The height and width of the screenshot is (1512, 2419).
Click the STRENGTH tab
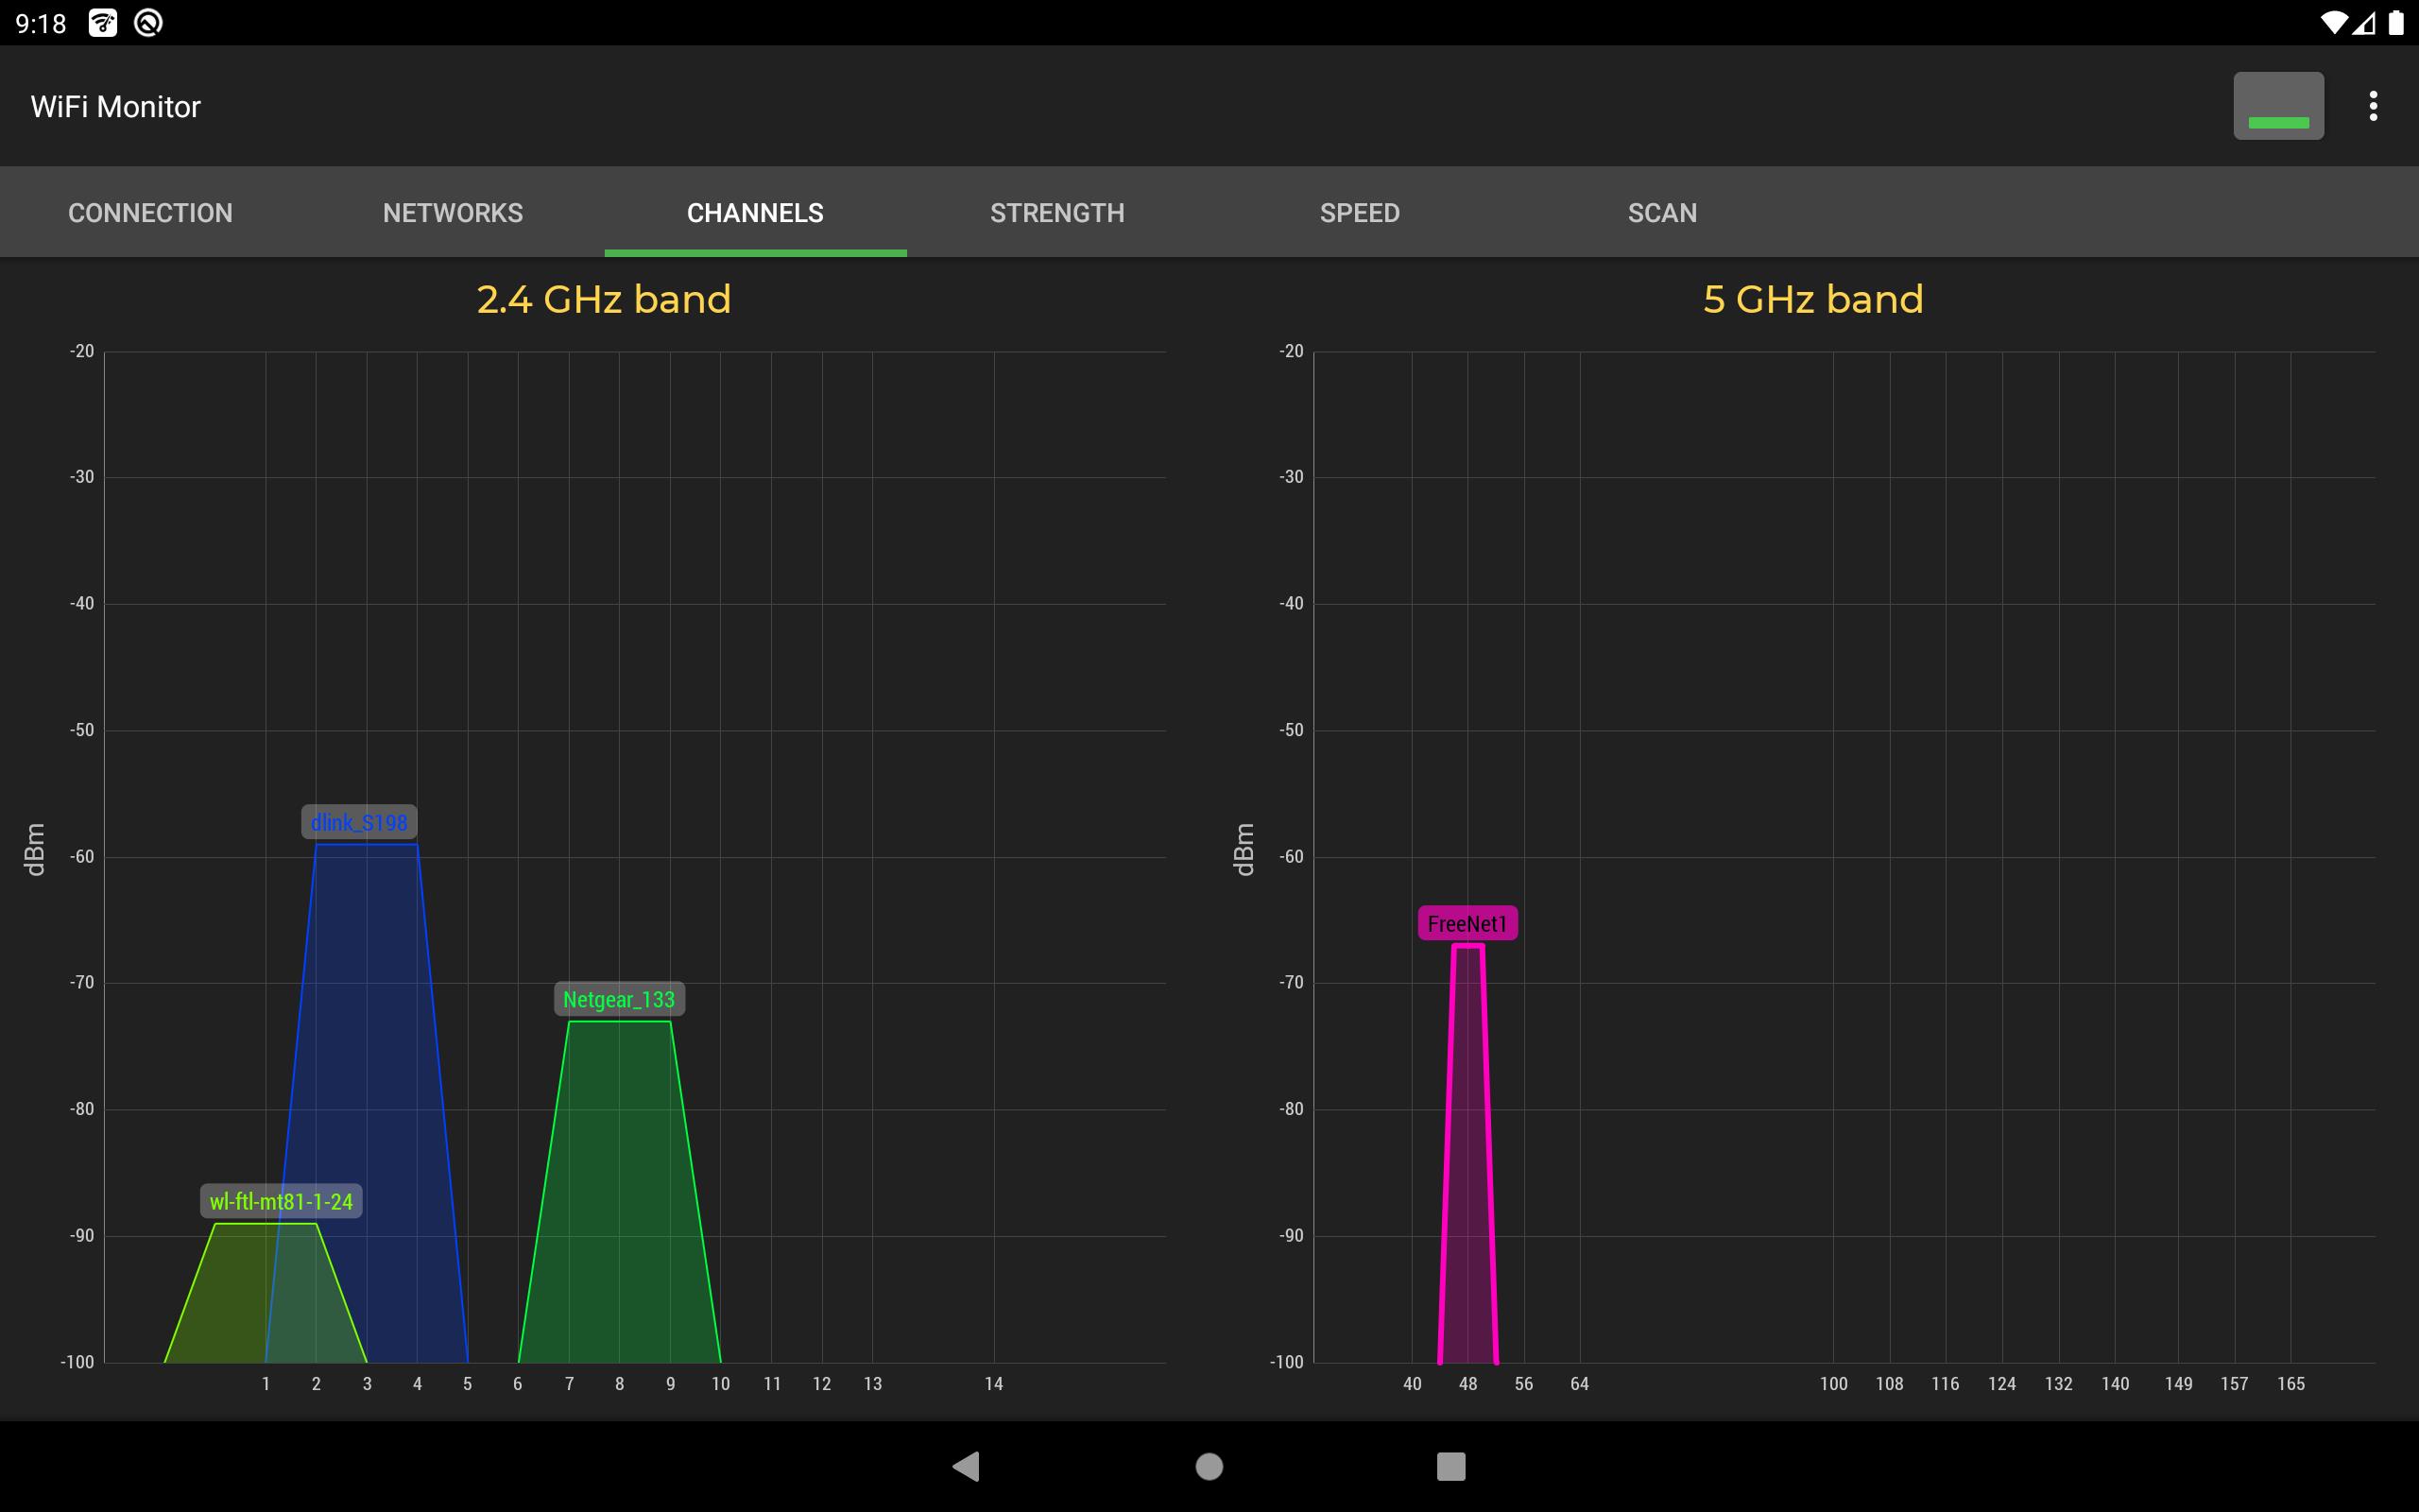pyautogui.click(x=1057, y=213)
